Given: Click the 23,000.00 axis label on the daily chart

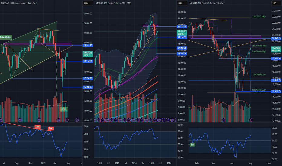Looking at the screenshot, I should point(276,11).
